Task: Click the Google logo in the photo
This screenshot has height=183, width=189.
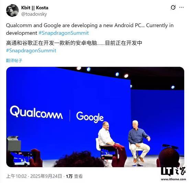Action: pyautogui.click(x=90, y=117)
